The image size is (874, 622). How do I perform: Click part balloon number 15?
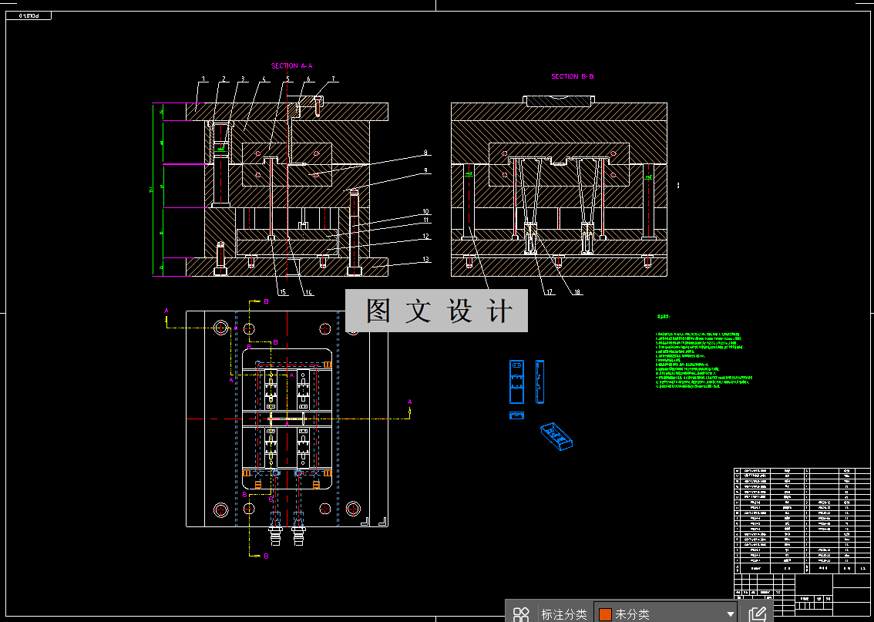(x=283, y=291)
